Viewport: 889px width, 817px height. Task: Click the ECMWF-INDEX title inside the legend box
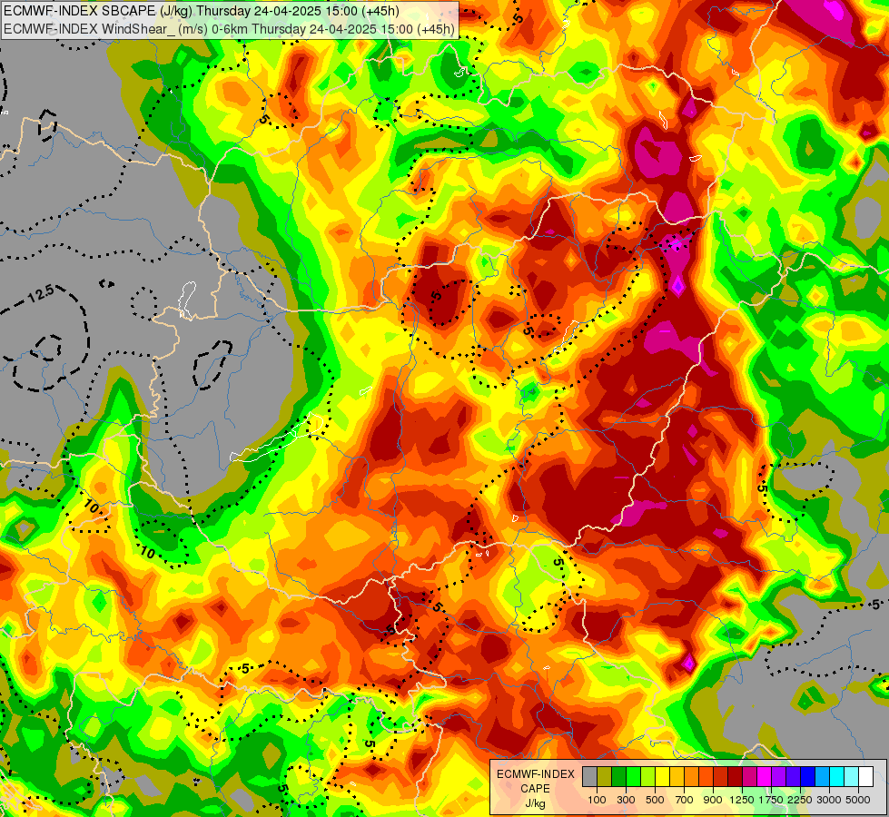pos(535,774)
